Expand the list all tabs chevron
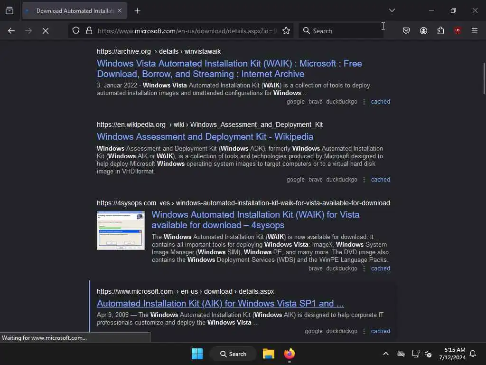The height and width of the screenshot is (365, 486). pos(392,10)
